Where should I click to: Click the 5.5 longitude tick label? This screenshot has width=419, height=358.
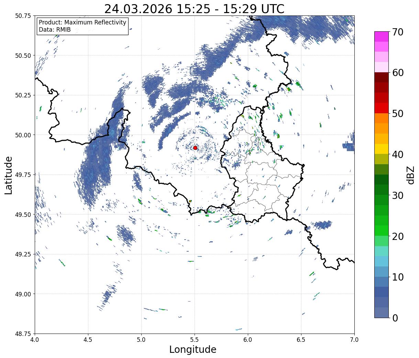coord(195,340)
